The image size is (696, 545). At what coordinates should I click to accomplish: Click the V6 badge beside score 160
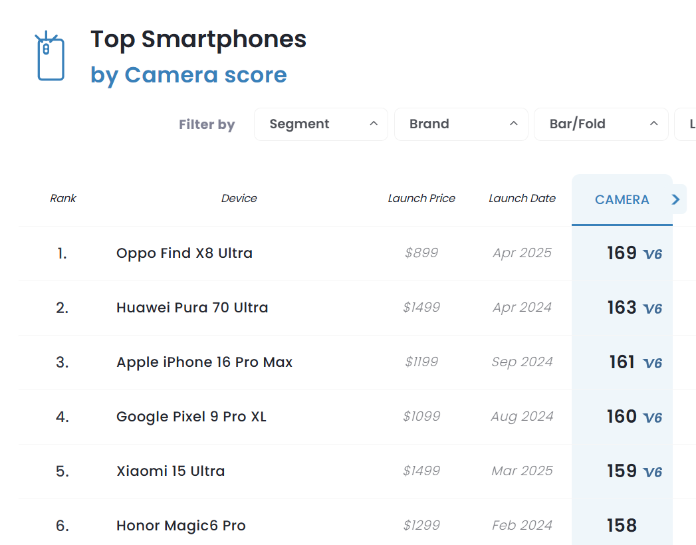[653, 418]
